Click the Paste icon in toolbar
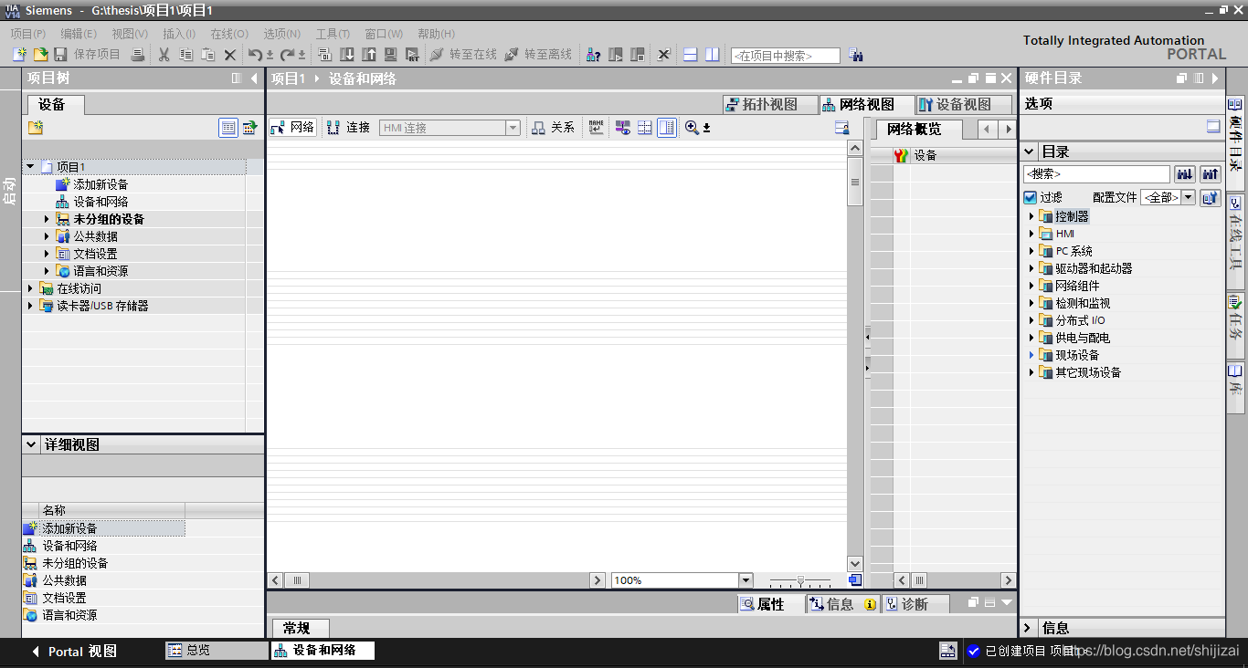Viewport: 1248px width, 668px height. pyautogui.click(x=207, y=55)
